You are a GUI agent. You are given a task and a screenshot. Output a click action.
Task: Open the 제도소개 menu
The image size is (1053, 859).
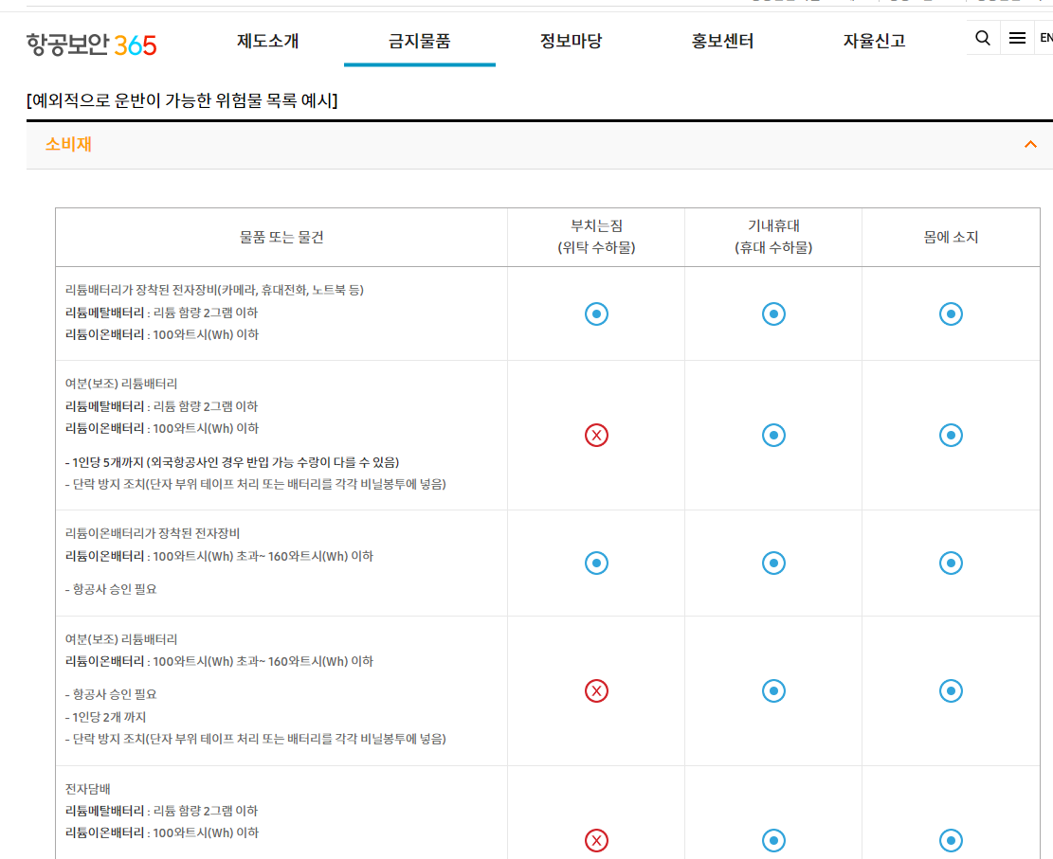267,42
